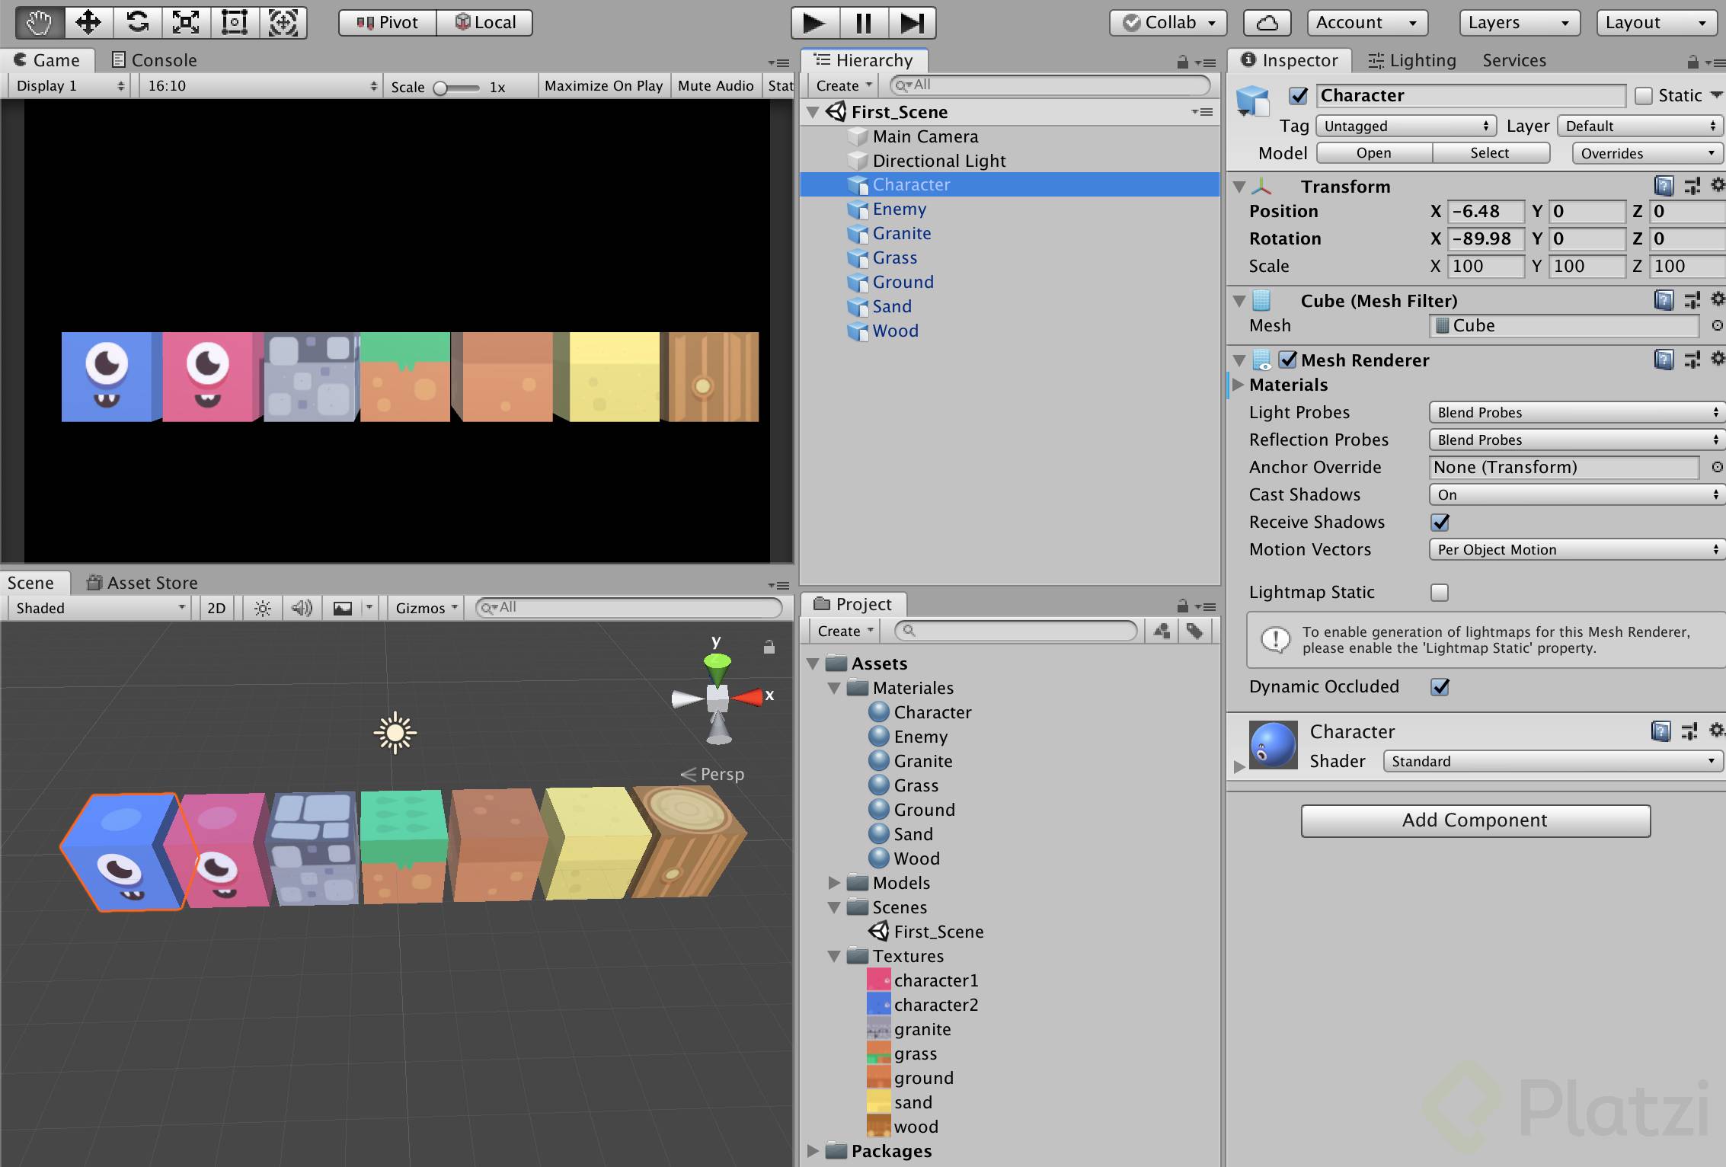This screenshot has width=1726, height=1167.
Task: Open the Layers dropdown
Action: (1518, 23)
